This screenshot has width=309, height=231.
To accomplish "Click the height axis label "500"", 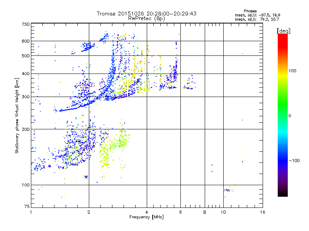I will tap(25, 56).
